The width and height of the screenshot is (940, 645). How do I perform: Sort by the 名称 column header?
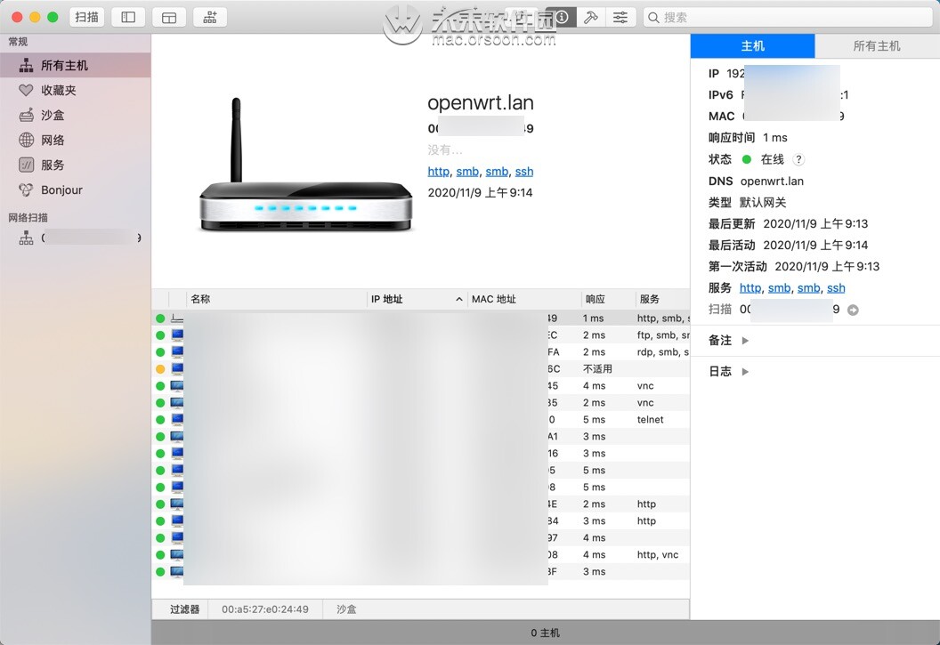276,299
